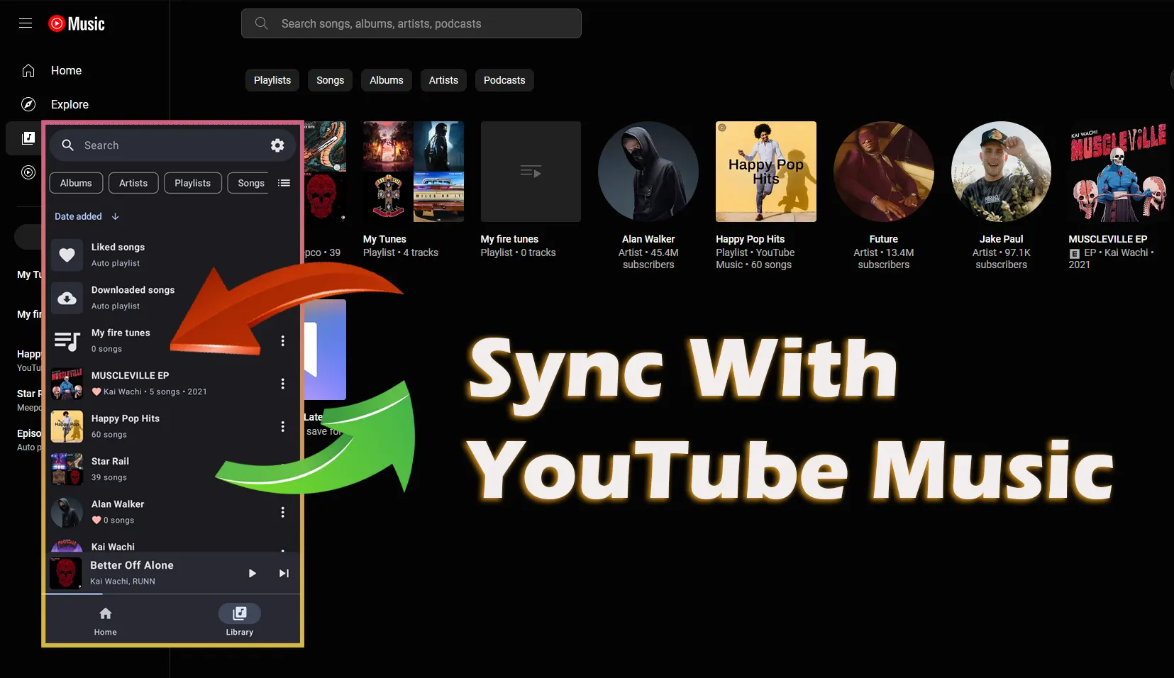
Task: Open more options for MUSCLEVILLE EP row
Action: click(x=283, y=384)
